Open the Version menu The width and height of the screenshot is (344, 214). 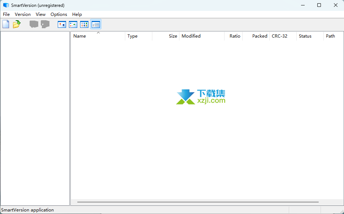click(x=23, y=14)
